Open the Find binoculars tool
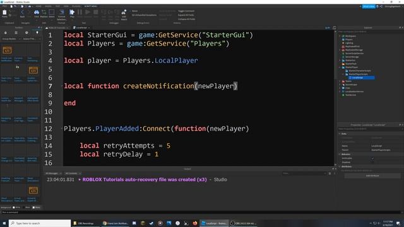 click(x=37, y=13)
